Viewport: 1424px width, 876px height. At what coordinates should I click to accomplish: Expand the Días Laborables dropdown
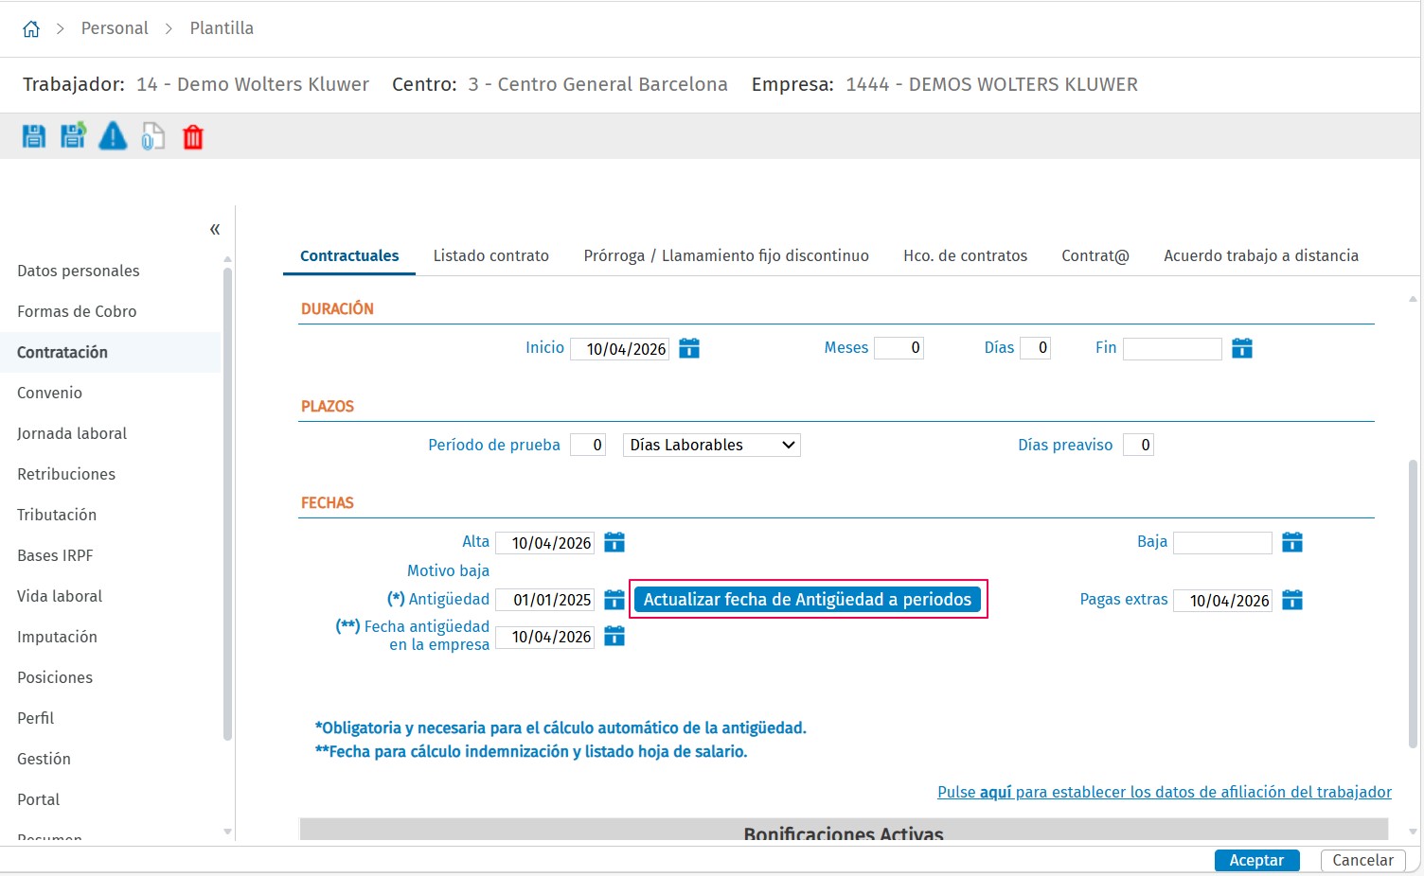coord(711,445)
